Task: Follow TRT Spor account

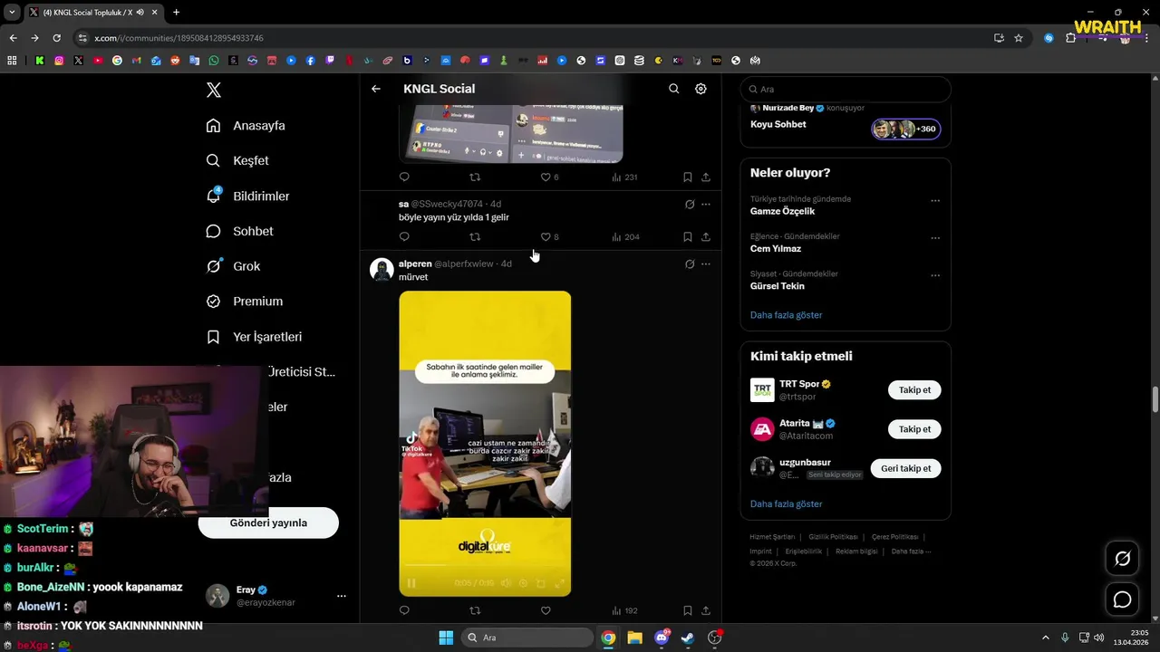Action: coord(914,390)
